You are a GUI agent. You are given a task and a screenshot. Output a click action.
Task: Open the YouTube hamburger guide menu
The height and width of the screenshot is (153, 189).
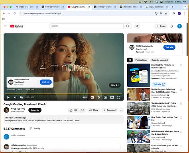click(x=5, y=26)
